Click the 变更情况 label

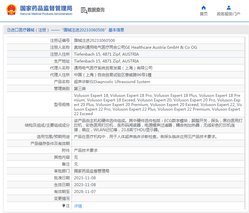(x=62, y=198)
